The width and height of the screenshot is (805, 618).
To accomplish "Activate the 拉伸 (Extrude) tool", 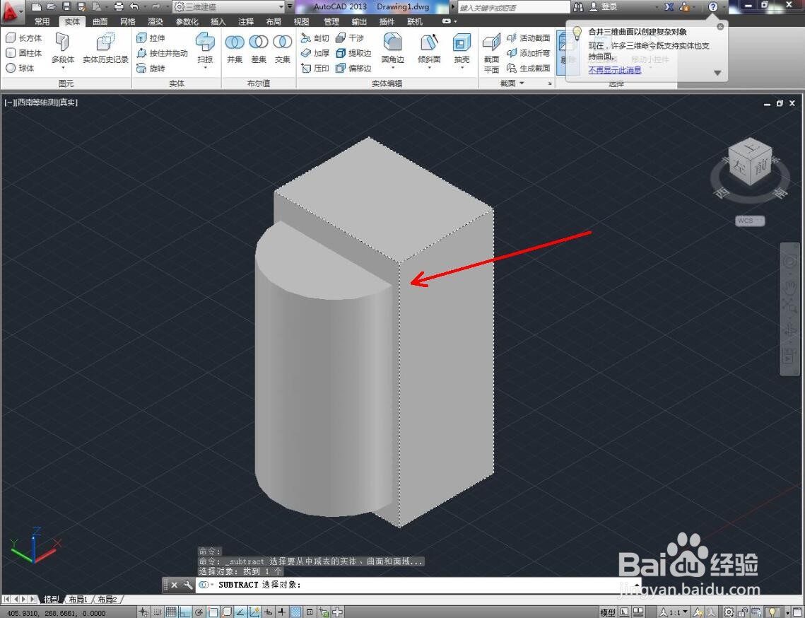I will (151, 38).
